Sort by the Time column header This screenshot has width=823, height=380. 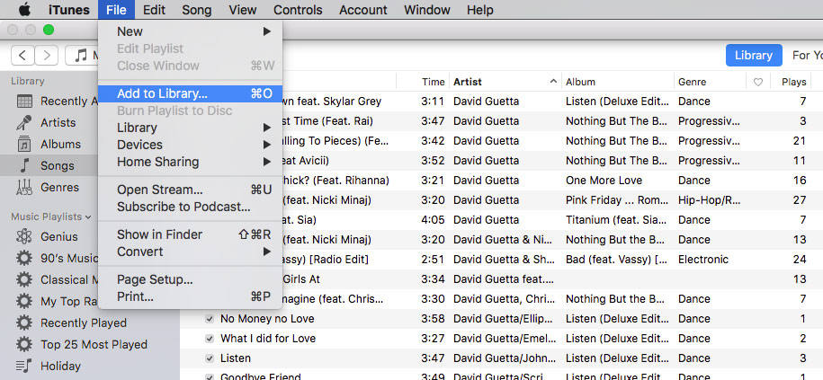(433, 82)
